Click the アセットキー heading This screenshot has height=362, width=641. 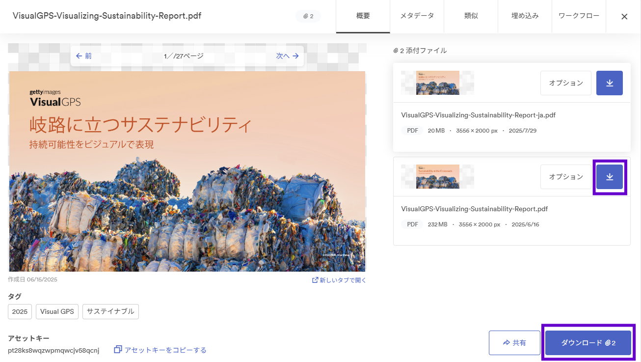[29, 338]
